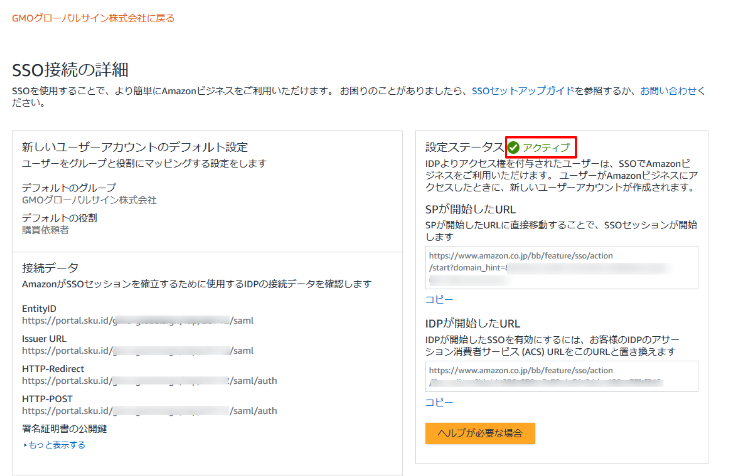Screen dimensions: 731x476
Task: Click the IDPが開始したURL heading
Action: pyautogui.click(x=473, y=323)
